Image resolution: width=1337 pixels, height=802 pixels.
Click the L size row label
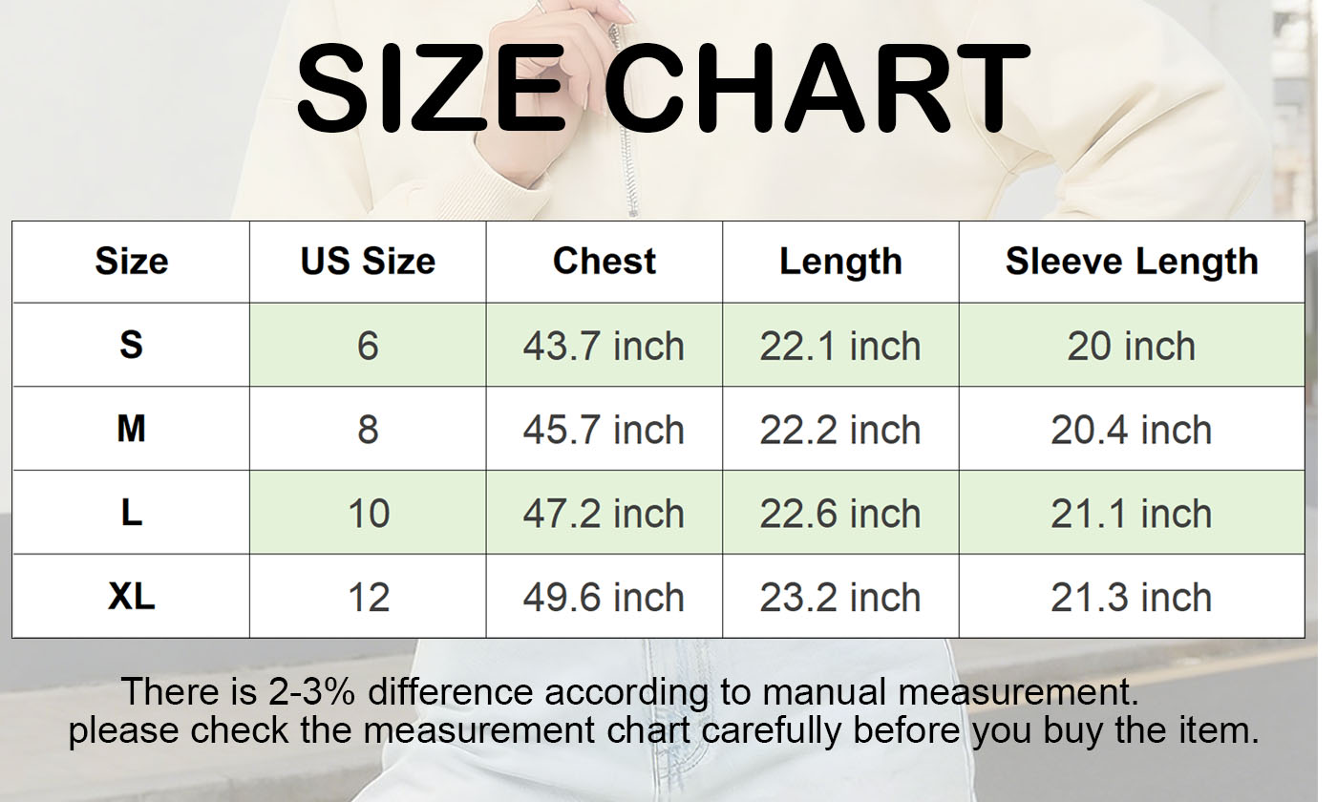tap(131, 513)
